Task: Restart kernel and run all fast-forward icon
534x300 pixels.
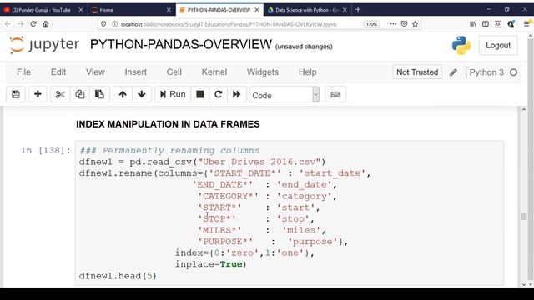Action: 236,94
